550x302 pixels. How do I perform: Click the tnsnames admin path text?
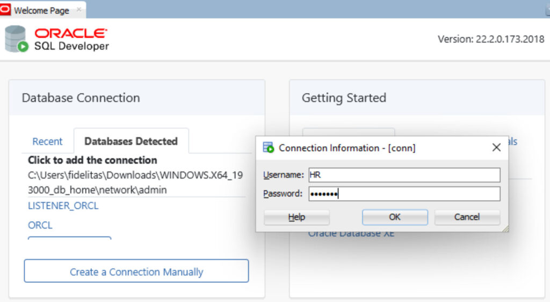click(135, 182)
